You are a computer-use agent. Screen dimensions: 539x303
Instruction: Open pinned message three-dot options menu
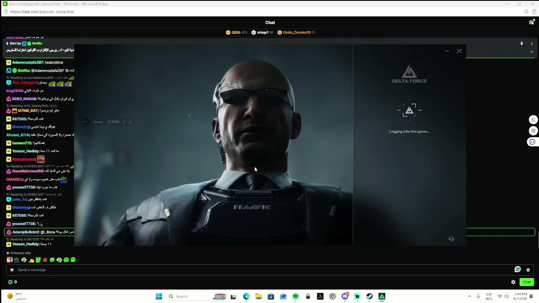(531, 43)
